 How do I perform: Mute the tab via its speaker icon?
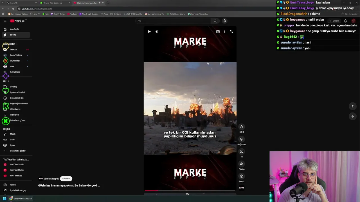99,3
